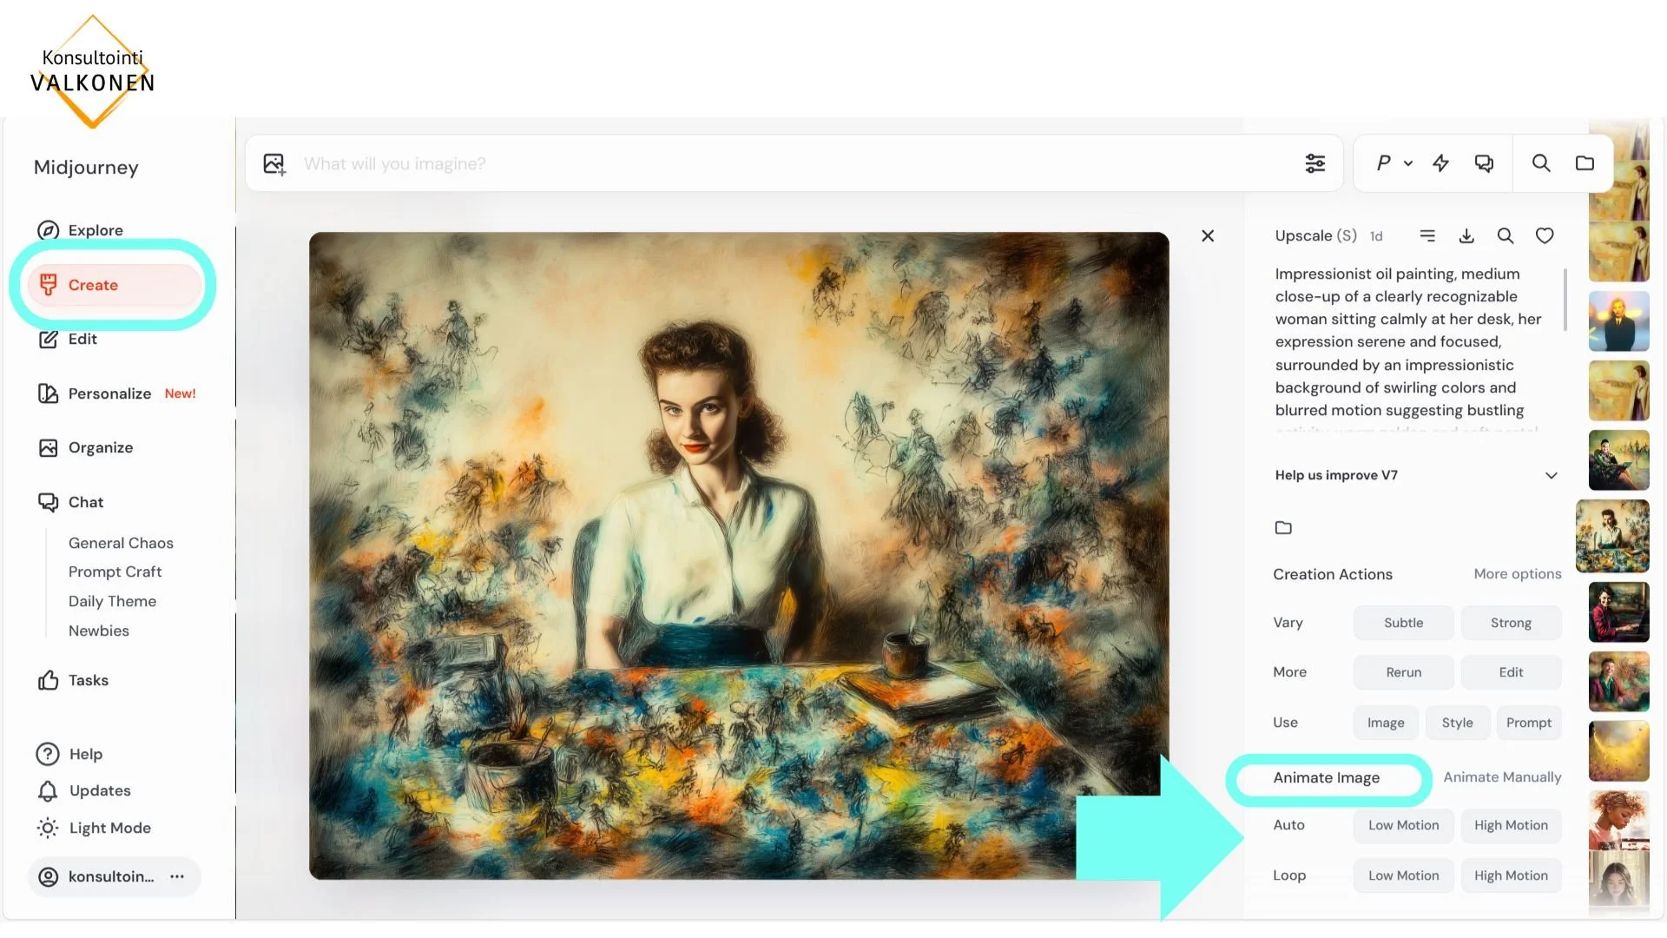Click the search magnifier in the top toolbar
Screen dimensions: 1667x938
[1540, 163]
